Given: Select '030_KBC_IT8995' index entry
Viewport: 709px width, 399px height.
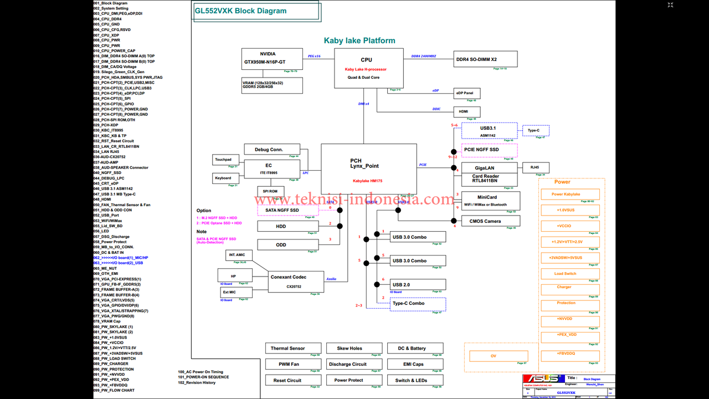Looking at the screenshot, I should pyautogui.click(x=108, y=130).
